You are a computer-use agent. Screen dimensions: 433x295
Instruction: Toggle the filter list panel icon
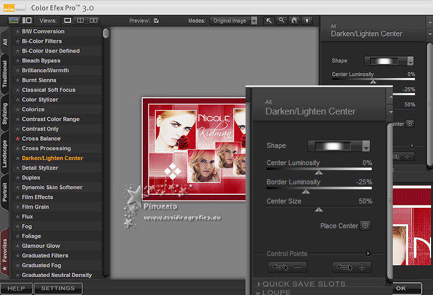pos(27,20)
